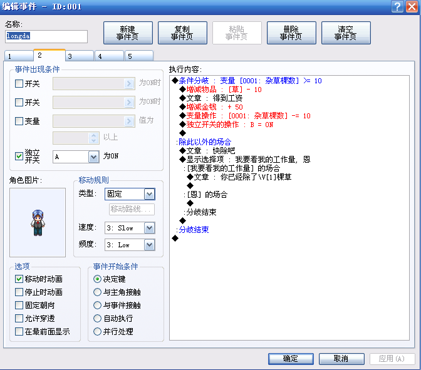Enable 在最前面显示 option
Viewport: 421px width, 370px height.
click(x=19, y=331)
